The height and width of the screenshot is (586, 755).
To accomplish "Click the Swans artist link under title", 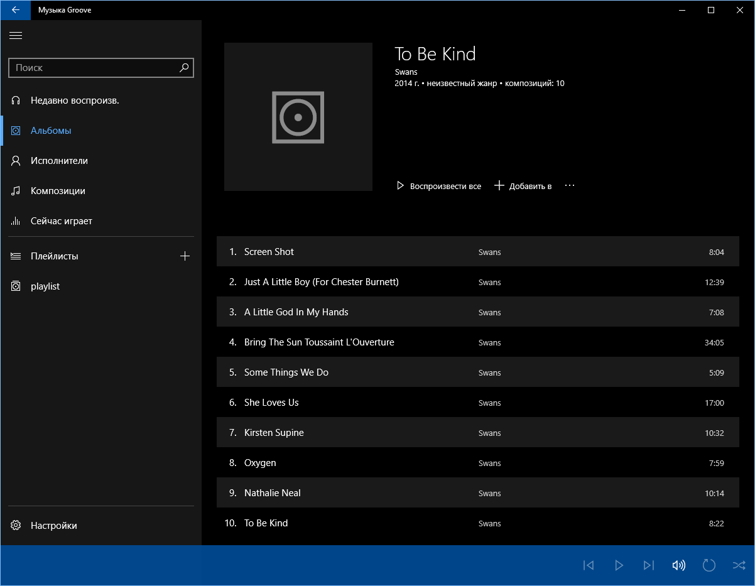I will click(406, 72).
